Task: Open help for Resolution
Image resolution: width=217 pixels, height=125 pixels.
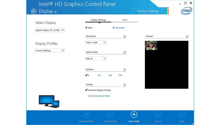Action: coord(125,36)
